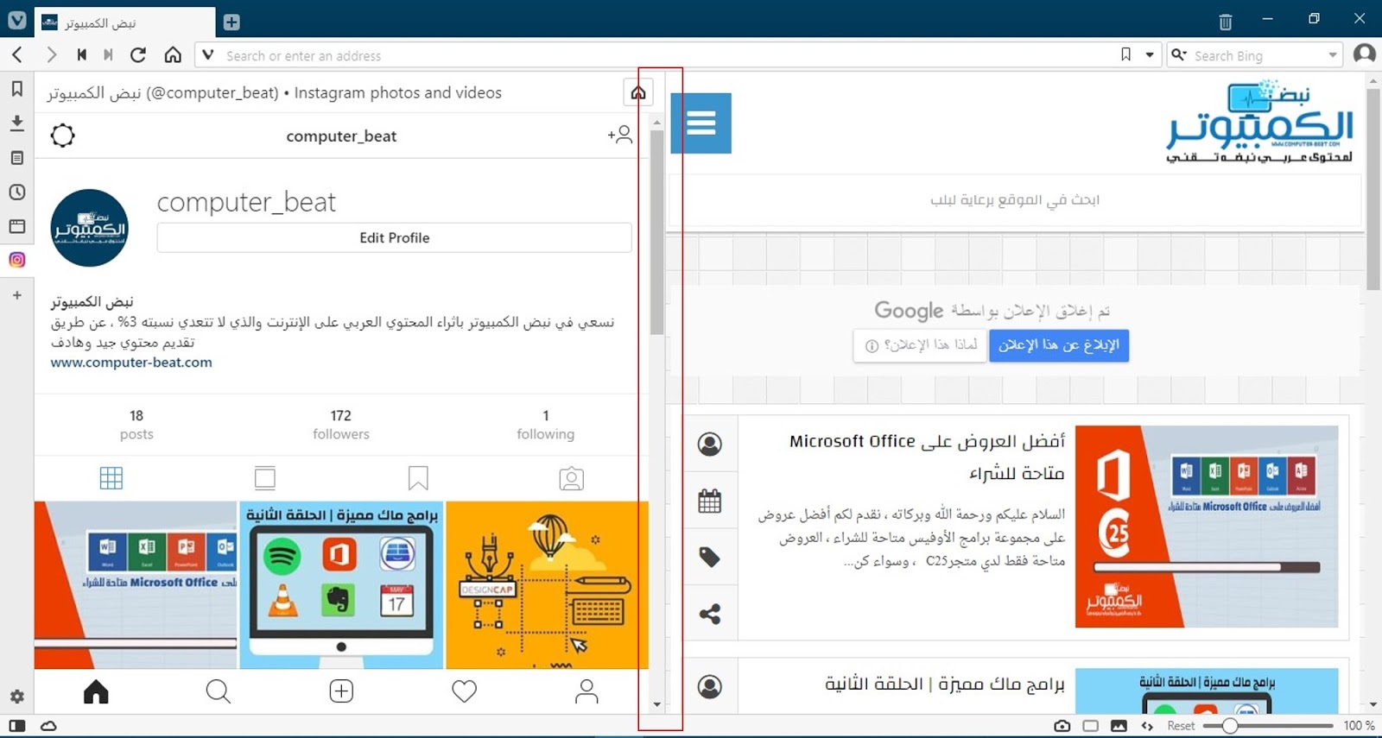Open the Microsoft Office article image
Image resolution: width=1382 pixels, height=738 pixels.
(1207, 527)
